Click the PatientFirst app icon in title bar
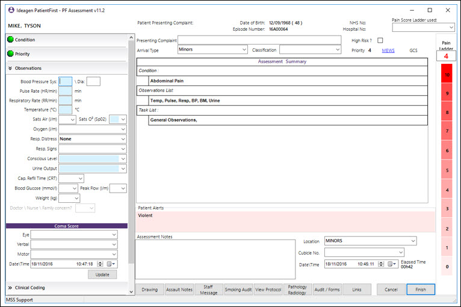461x307 pixels. tap(11, 10)
